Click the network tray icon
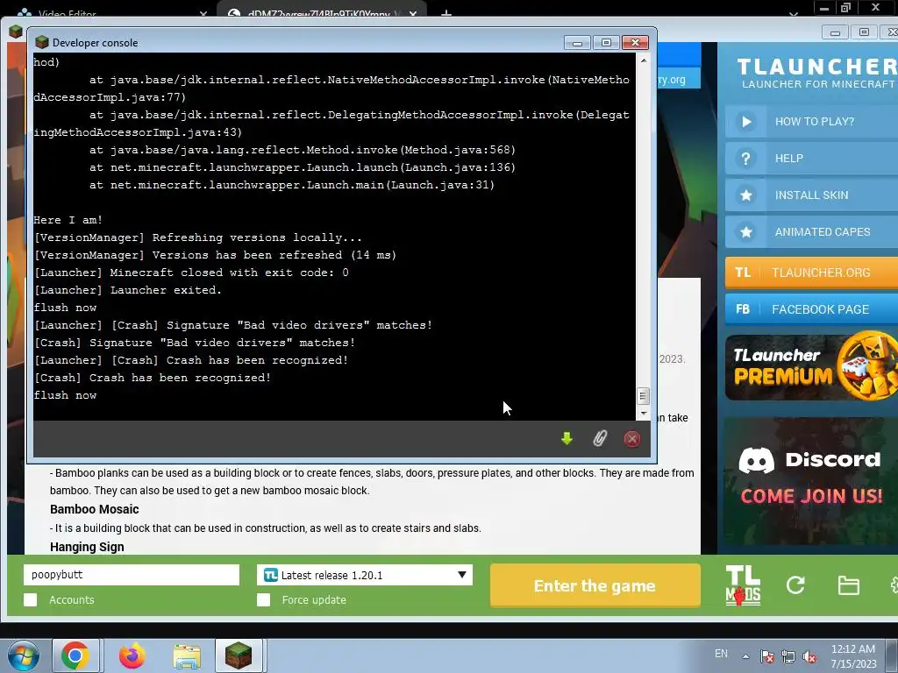Screen dimensions: 898x673 pyautogui.click(x=788, y=657)
